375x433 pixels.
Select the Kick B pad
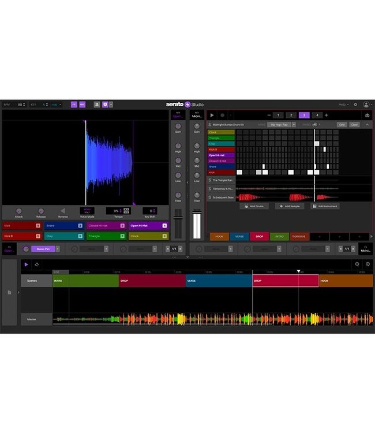pyautogui.click(x=22, y=236)
